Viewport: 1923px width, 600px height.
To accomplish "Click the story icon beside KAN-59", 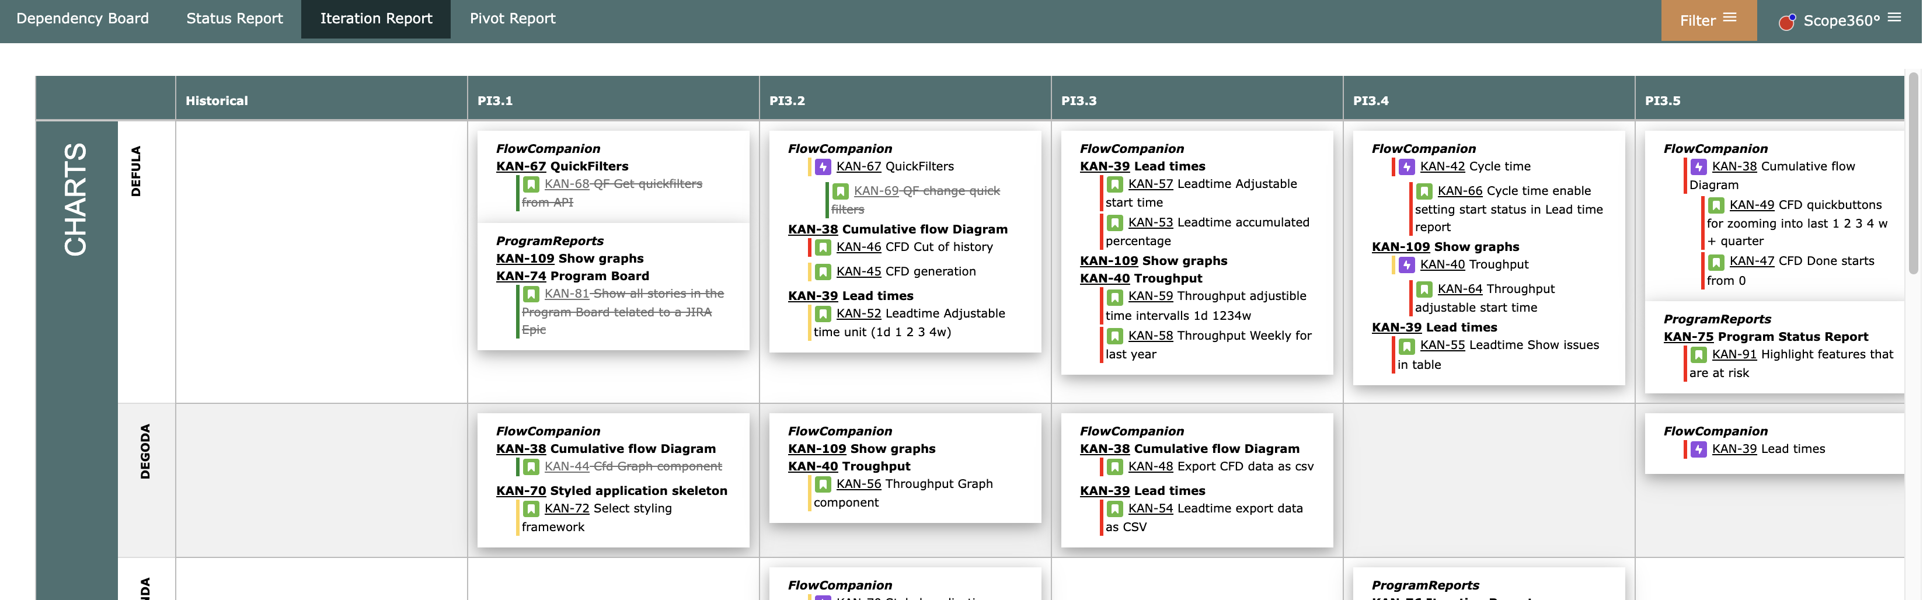I will point(1115,296).
